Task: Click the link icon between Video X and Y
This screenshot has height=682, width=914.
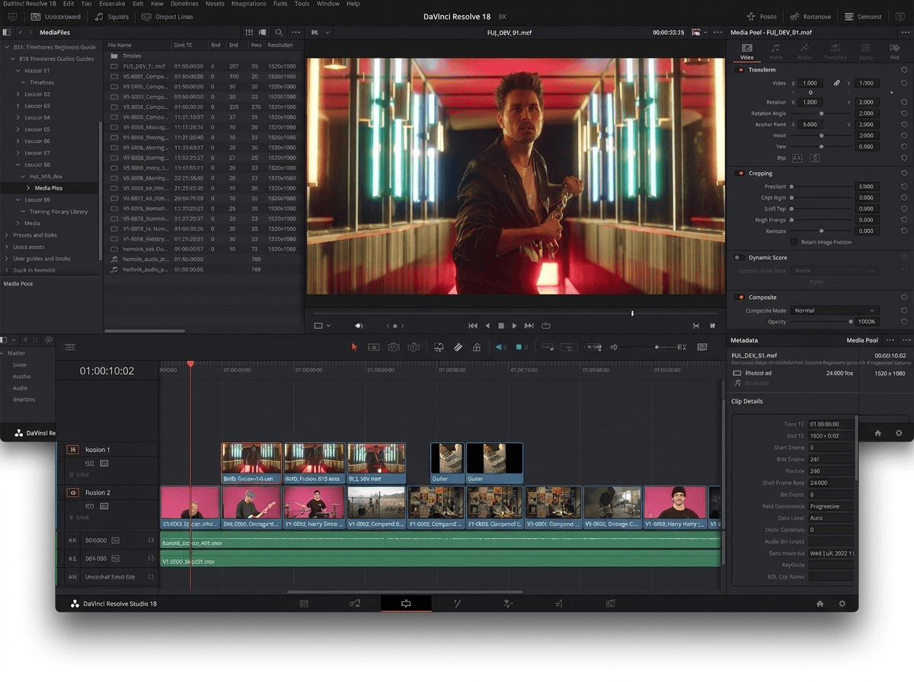Action: [836, 83]
